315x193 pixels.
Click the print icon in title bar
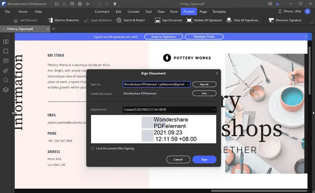(x=79, y=3)
